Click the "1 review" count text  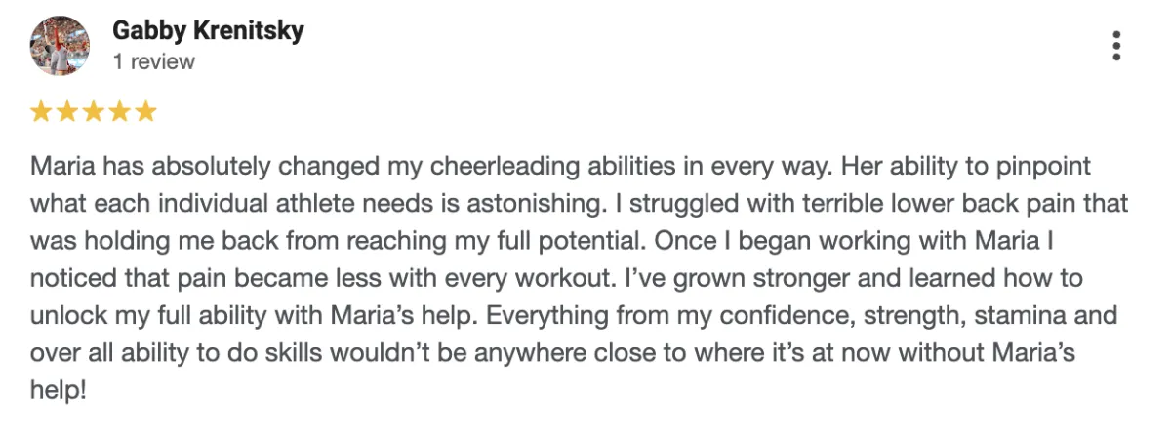[x=153, y=61]
